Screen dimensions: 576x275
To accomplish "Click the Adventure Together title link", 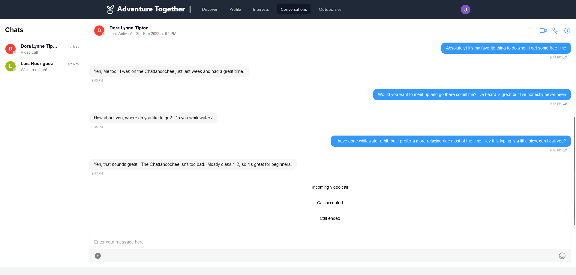I will pyautogui.click(x=151, y=9).
